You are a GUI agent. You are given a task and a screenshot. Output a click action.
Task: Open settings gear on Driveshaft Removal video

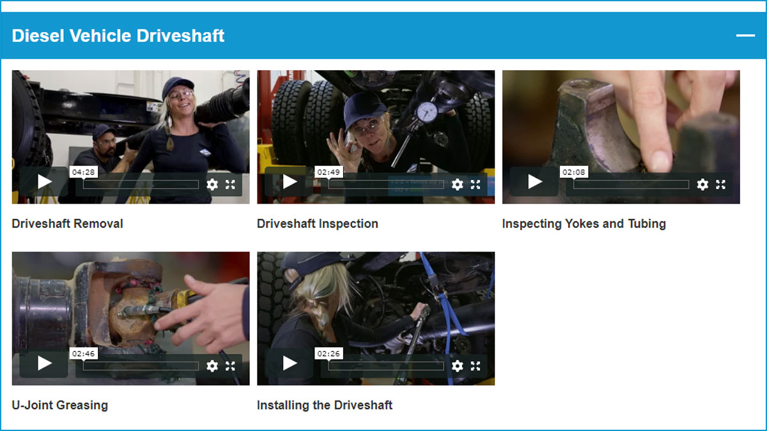point(212,185)
